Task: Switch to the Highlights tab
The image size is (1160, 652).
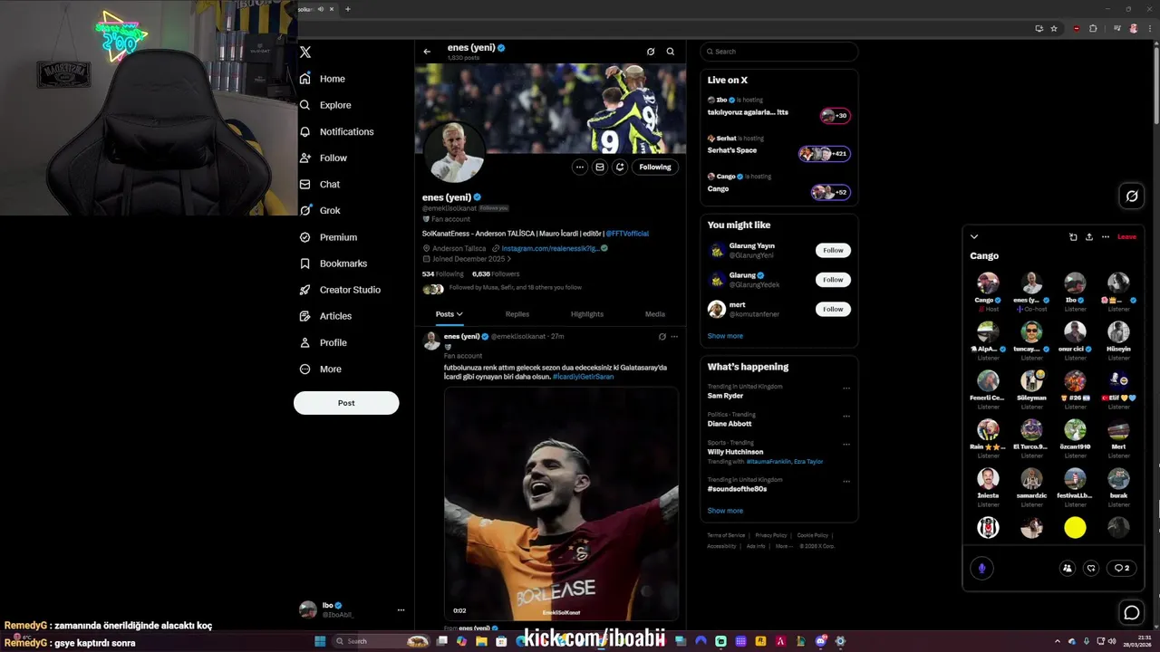Action: (587, 314)
